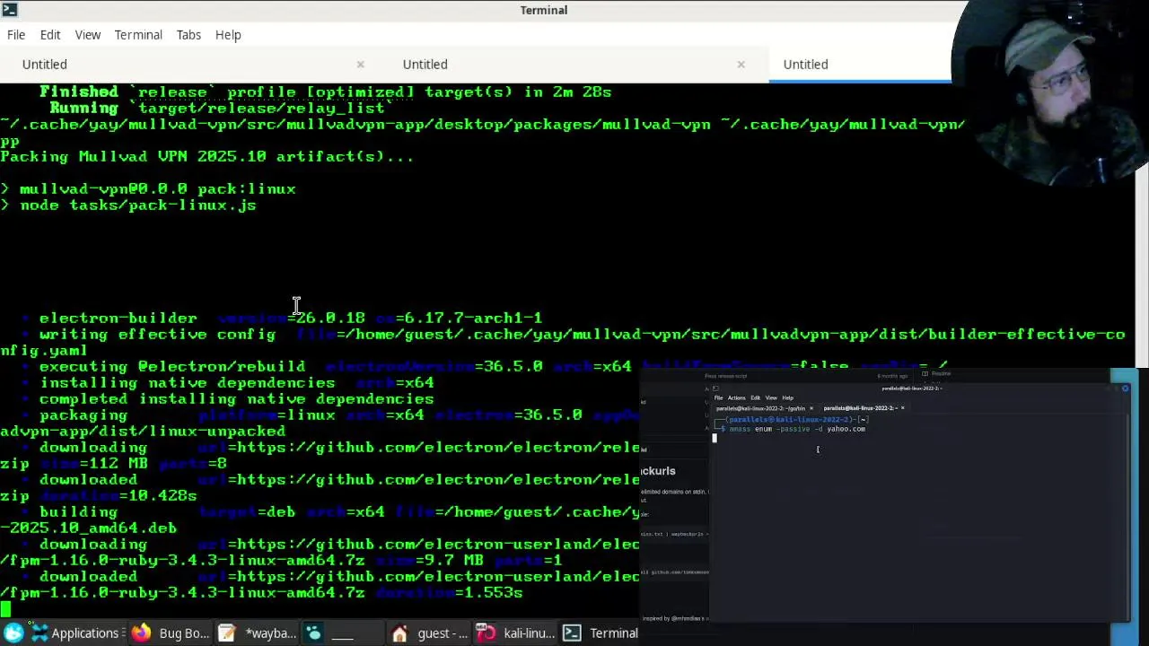Open Edit menu in the small Kali terminal

(x=755, y=397)
